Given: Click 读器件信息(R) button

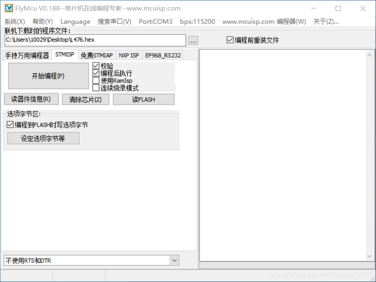Looking at the screenshot, I should tap(31, 99).
